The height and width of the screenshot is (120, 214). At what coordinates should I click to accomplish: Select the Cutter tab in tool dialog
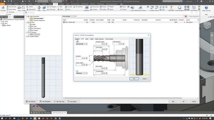click(x=82, y=39)
